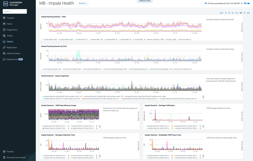Click the root.cops (Impala) legend entry
Viewport: 253px width, 161px height.
click(52, 69)
